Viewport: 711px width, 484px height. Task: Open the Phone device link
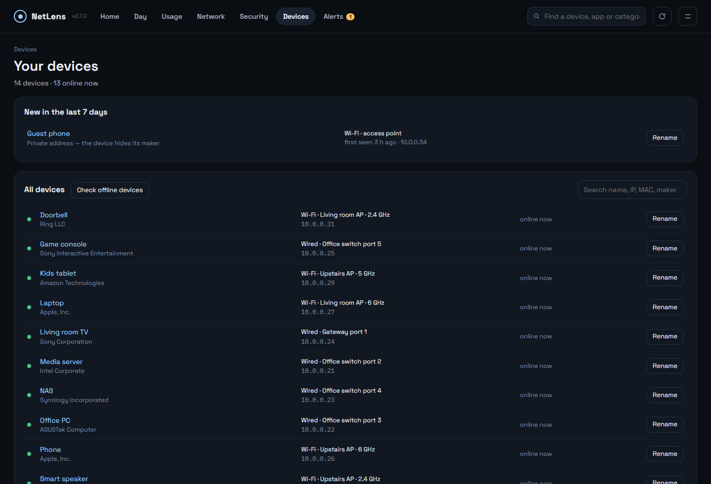[50, 449]
